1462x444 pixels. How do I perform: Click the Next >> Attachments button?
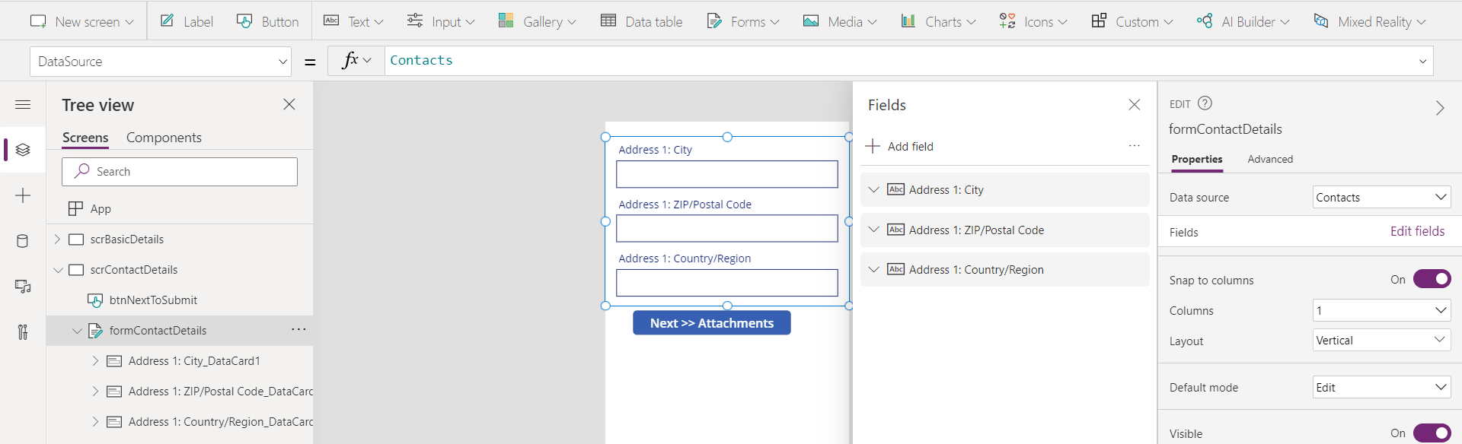tap(712, 323)
